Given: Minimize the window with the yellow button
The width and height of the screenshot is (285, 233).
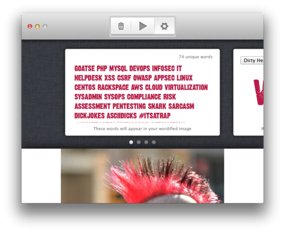Looking at the screenshot, I should click(x=38, y=27).
